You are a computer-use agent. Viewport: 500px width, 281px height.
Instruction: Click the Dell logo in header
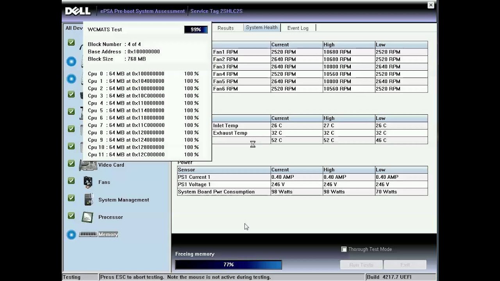click(x=78, y=11)
